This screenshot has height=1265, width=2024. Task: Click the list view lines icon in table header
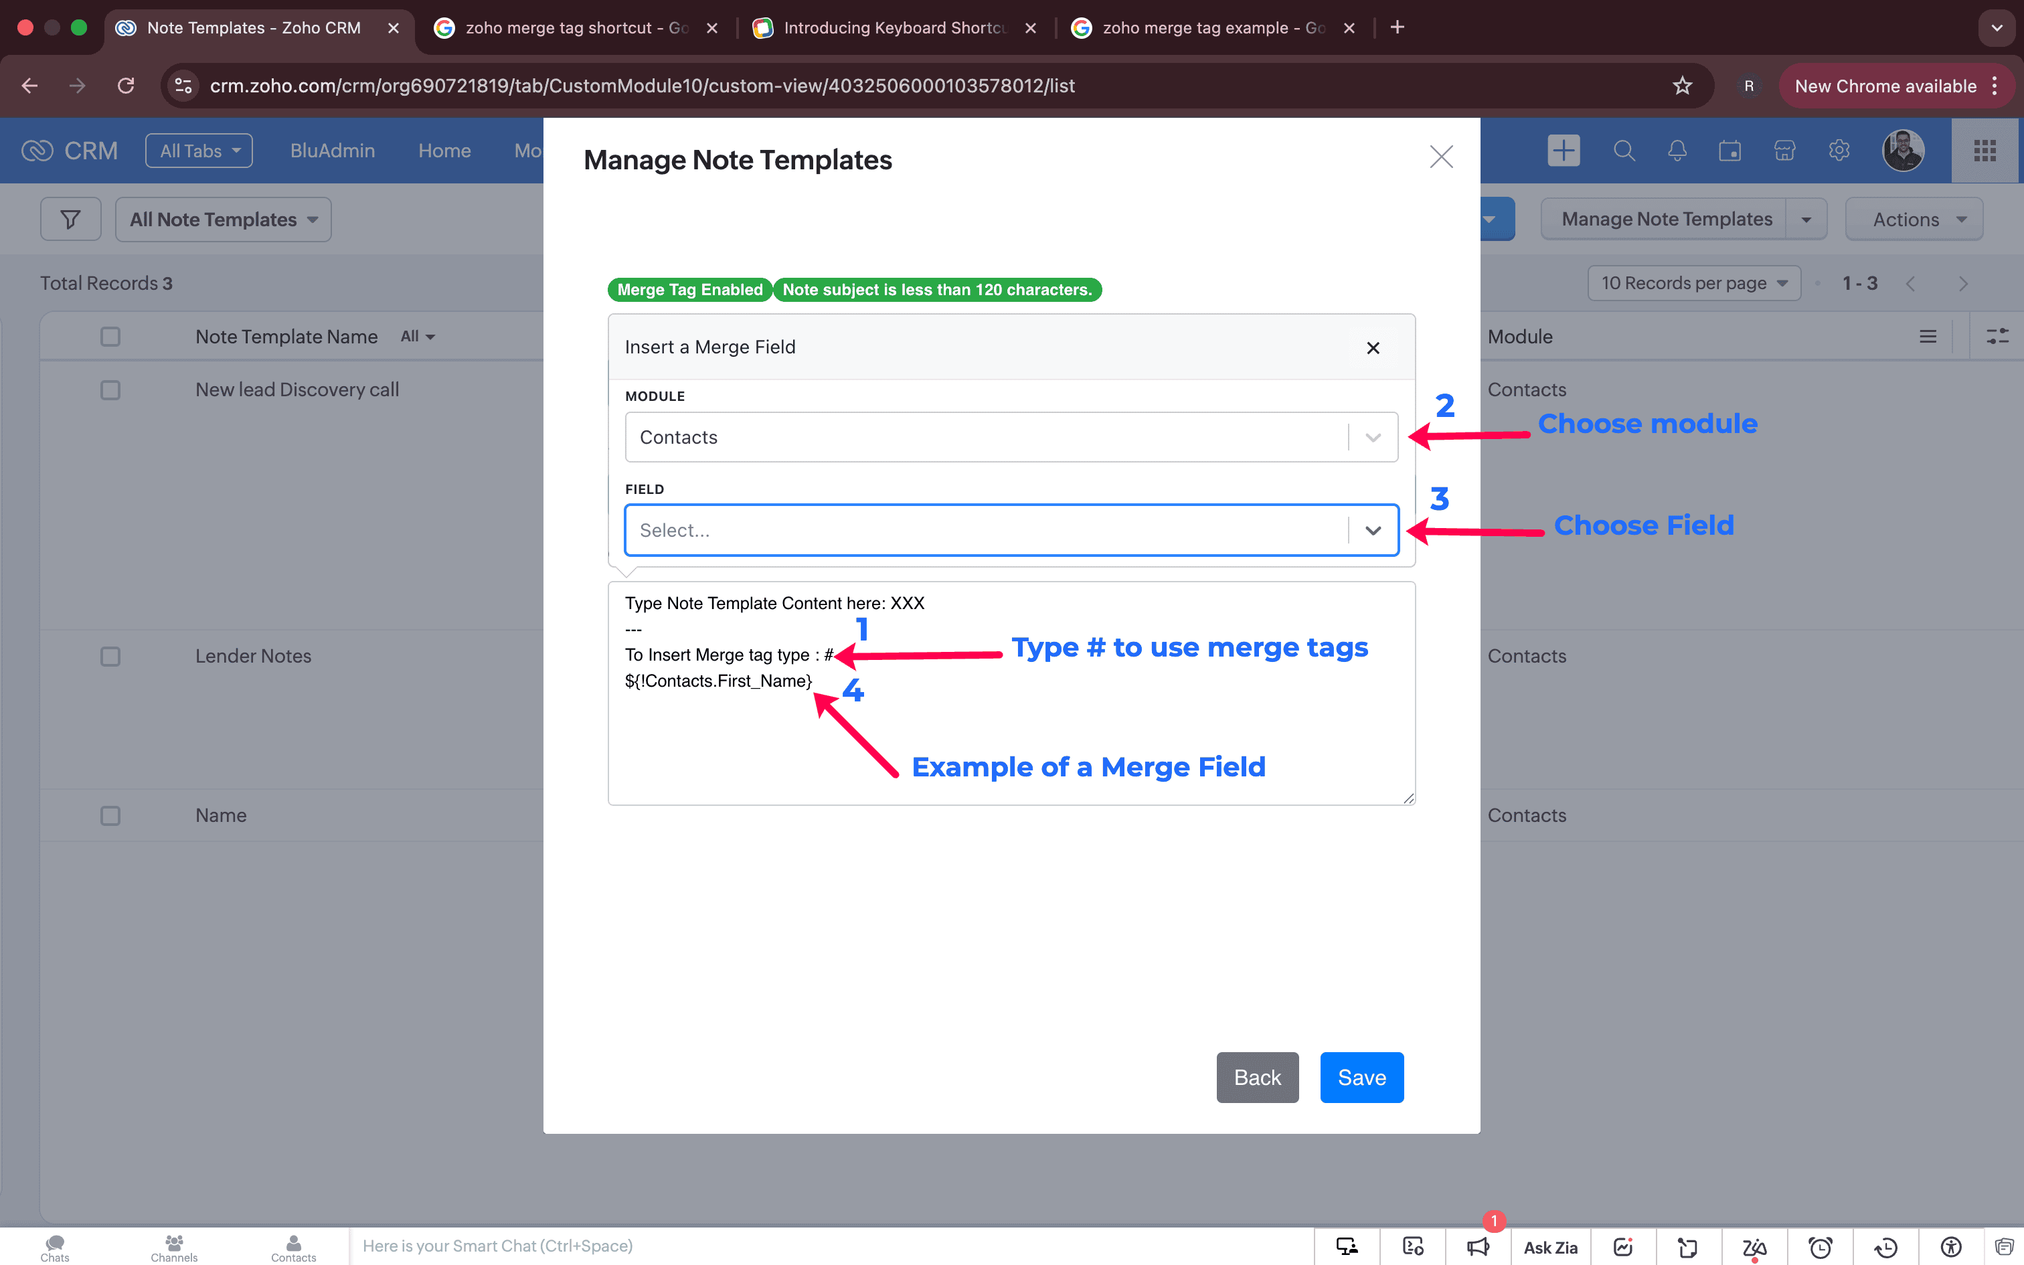coord(1928,336)
